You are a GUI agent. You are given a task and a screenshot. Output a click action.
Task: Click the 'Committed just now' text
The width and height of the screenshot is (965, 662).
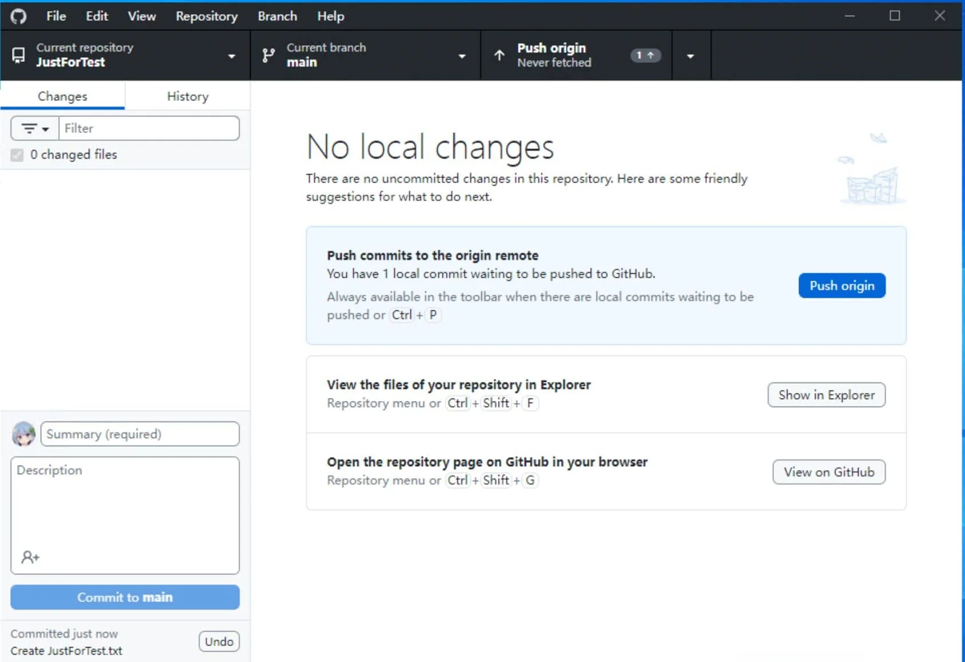tap(64, 633)
